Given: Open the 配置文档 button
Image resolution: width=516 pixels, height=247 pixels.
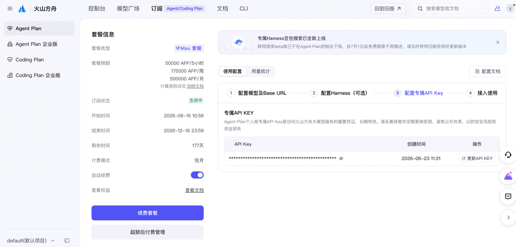Looking at the screenshot, I should click(488, 71).
